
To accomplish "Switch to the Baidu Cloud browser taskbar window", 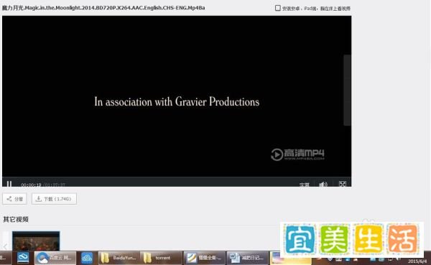I will [55, 258].
